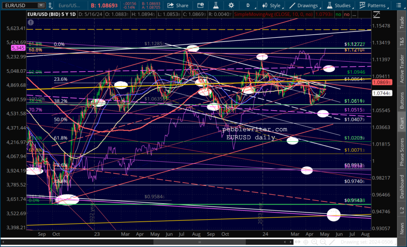Click the $1.0611 green level label
The width and height of the screenshot is (407, 247).
point(355,101)
